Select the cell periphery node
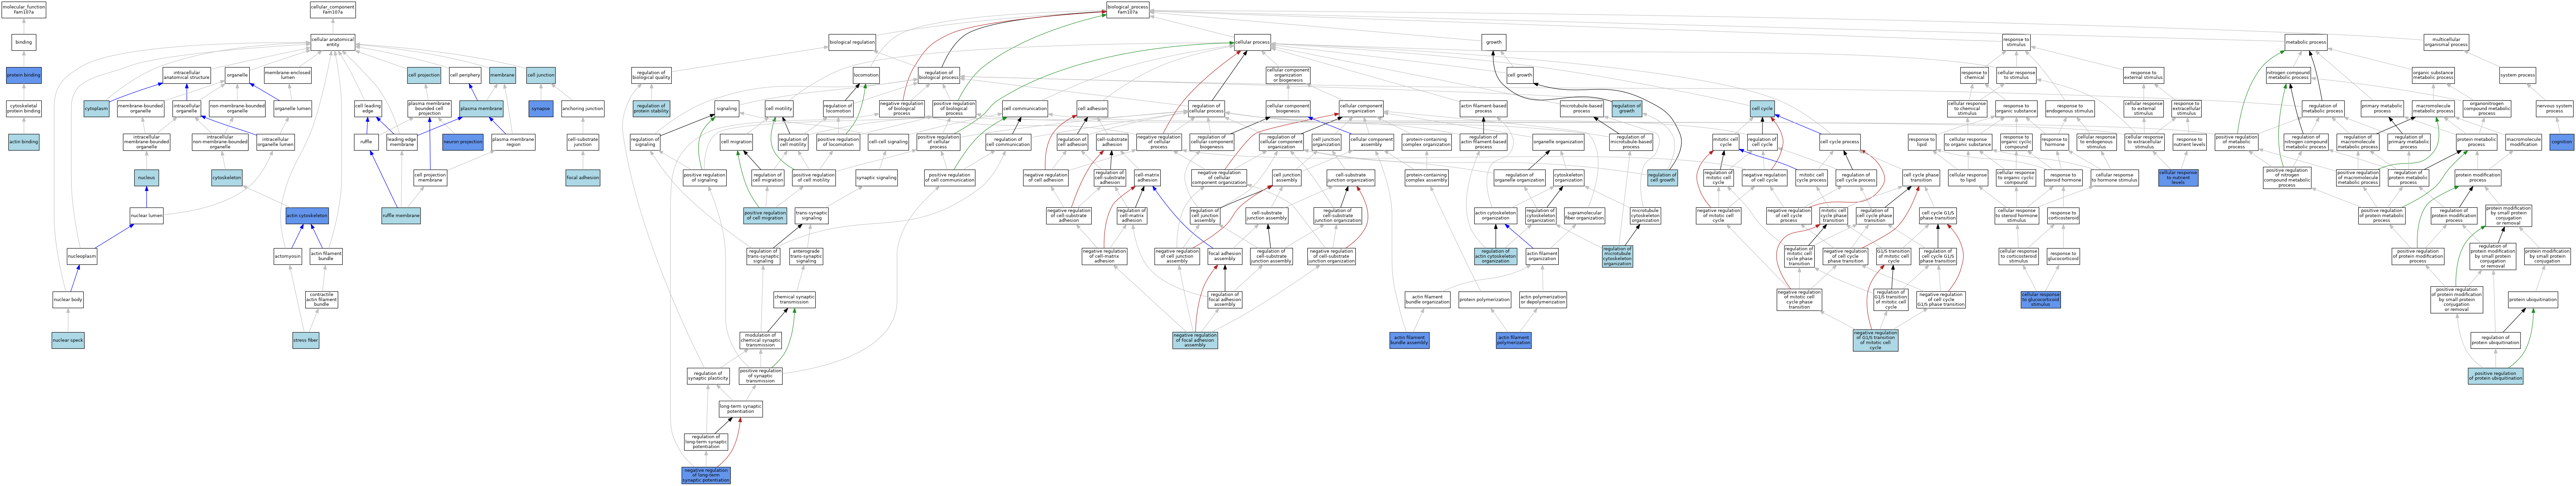The image size is (2576, 486). click(x=465, y=75)
